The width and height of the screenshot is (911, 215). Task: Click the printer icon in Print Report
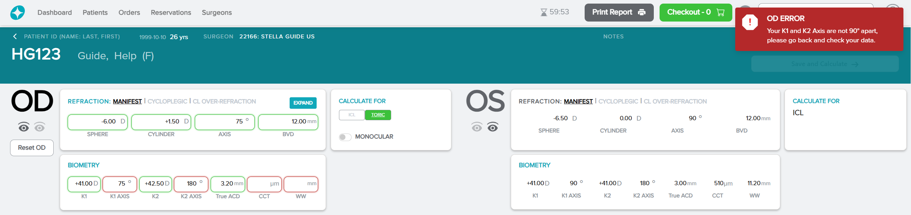642,12
